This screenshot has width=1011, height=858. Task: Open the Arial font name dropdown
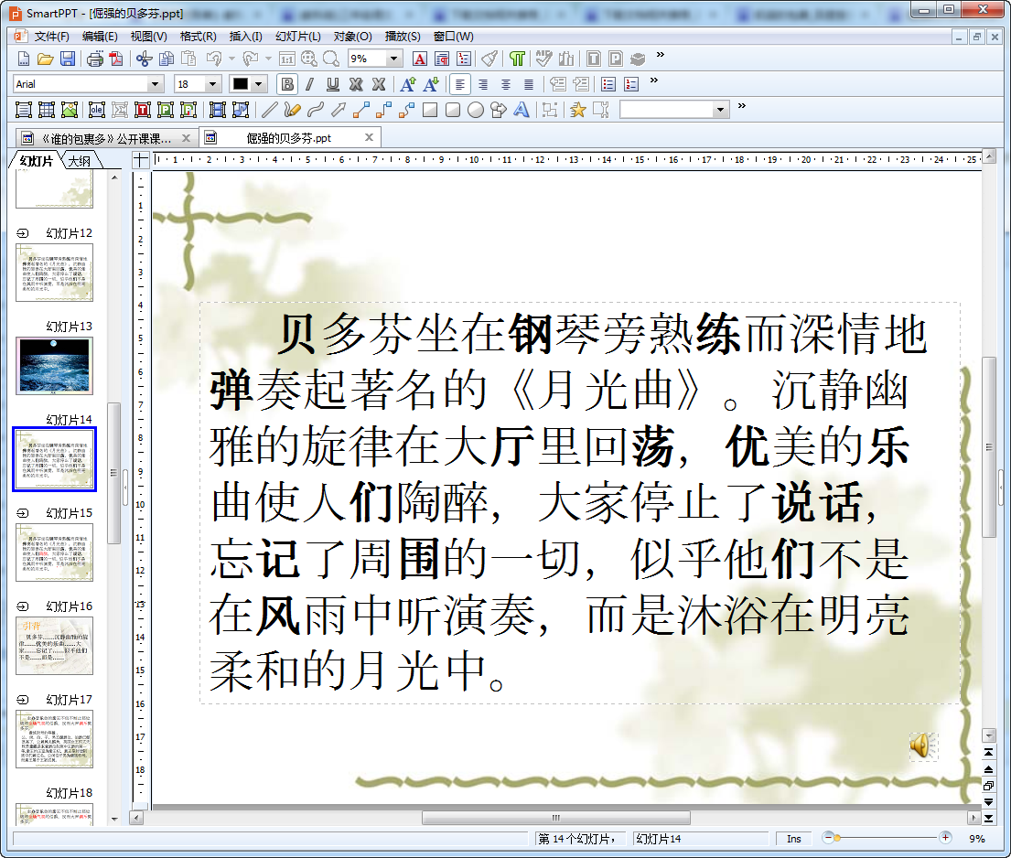coord(155,84)
